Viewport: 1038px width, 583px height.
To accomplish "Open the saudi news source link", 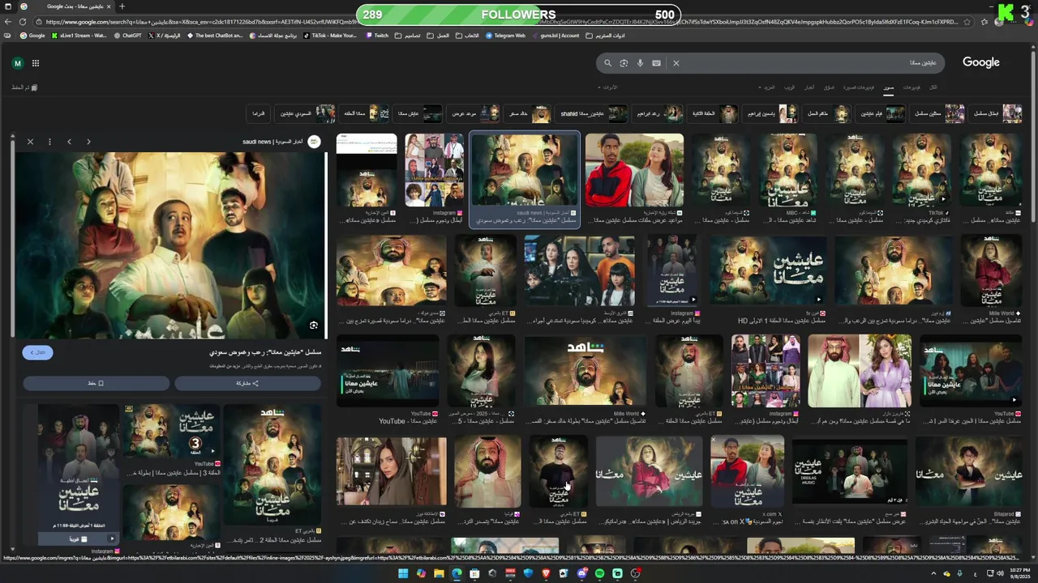I will 281,142.
